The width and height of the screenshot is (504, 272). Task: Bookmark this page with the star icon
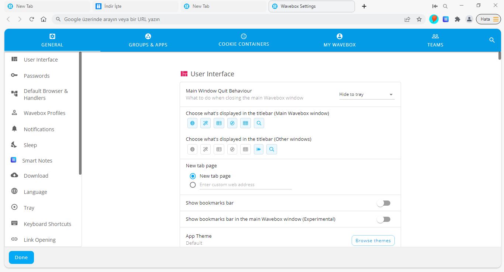coord(419,19)
